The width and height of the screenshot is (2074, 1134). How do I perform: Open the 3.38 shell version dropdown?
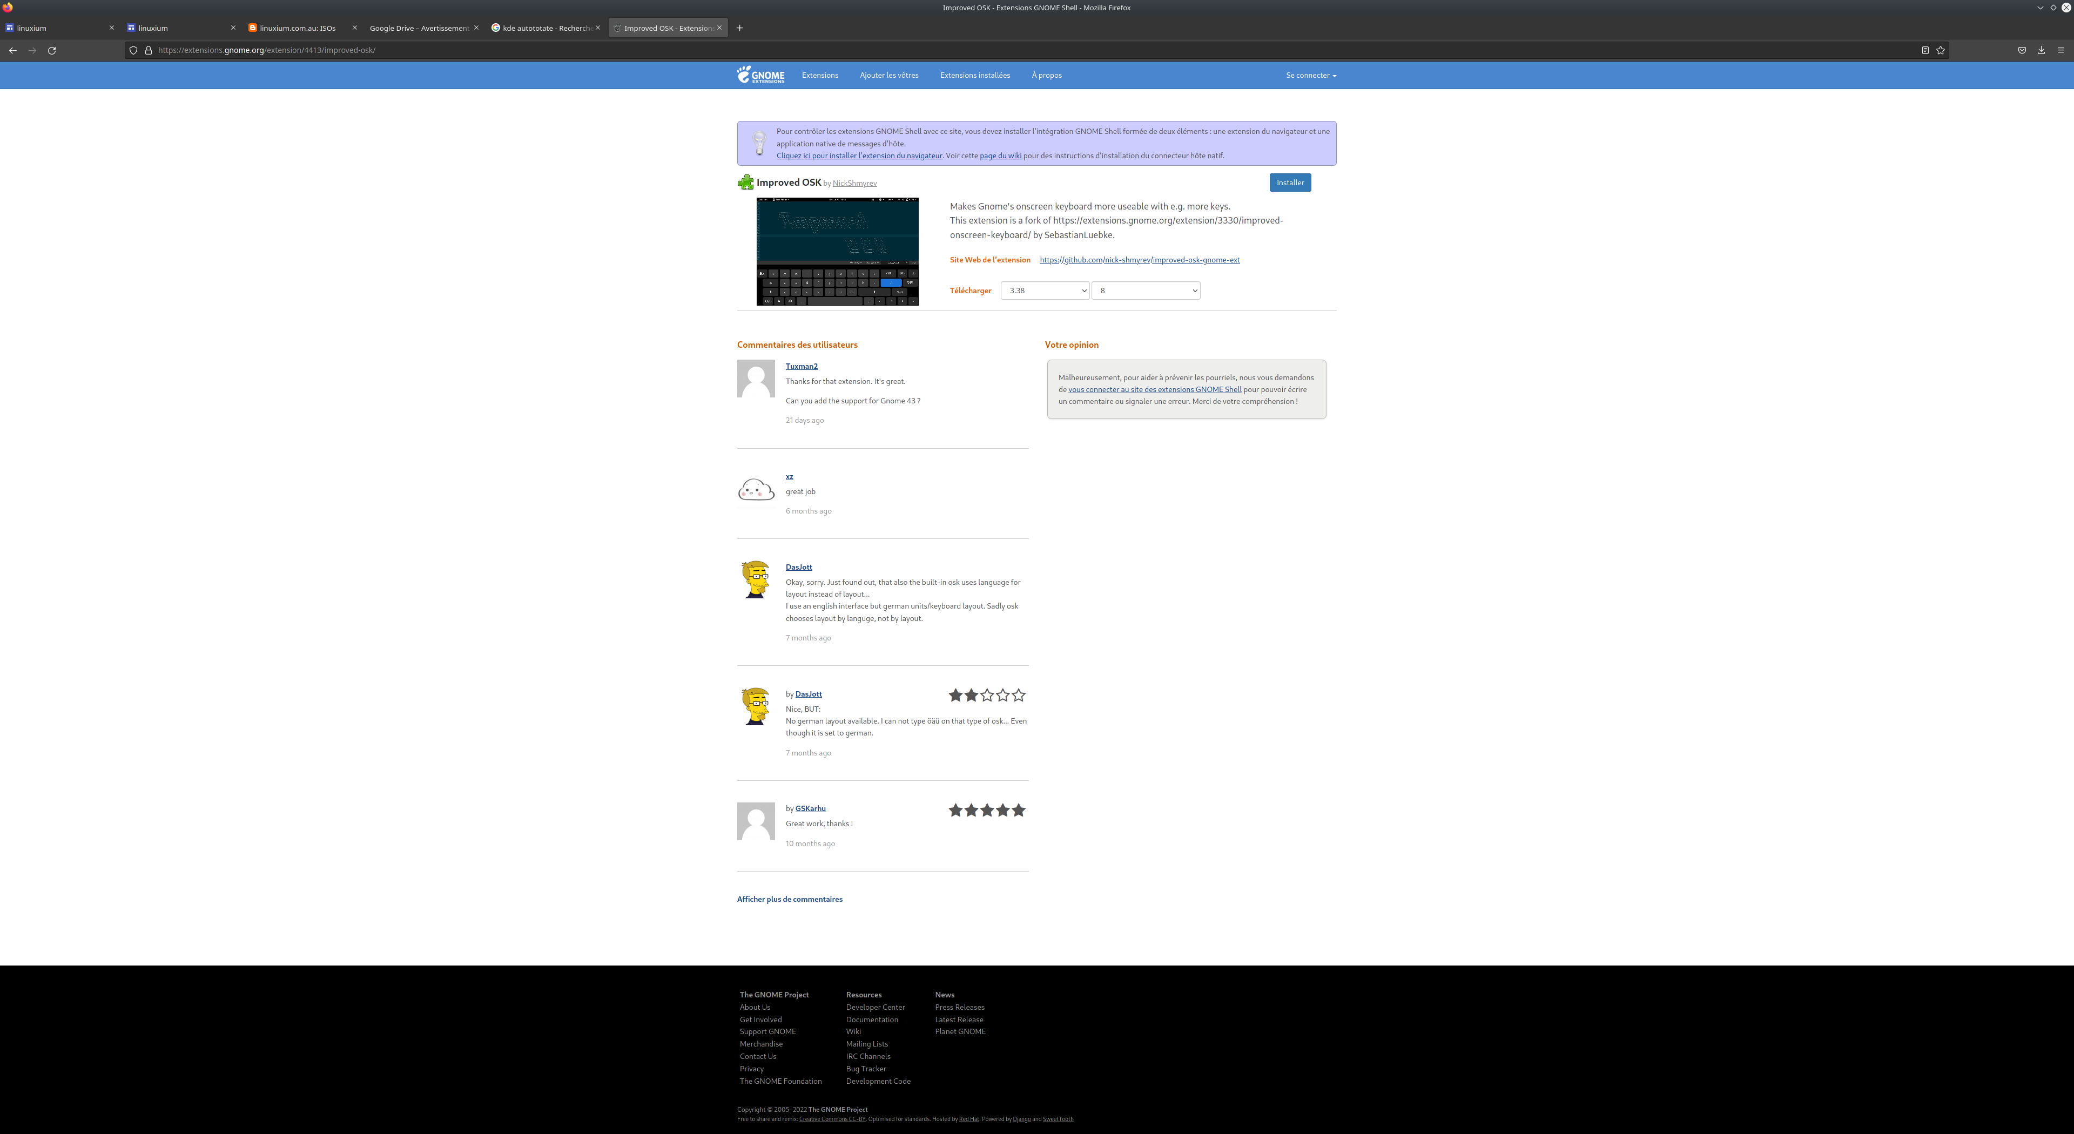click(1045, 291)
